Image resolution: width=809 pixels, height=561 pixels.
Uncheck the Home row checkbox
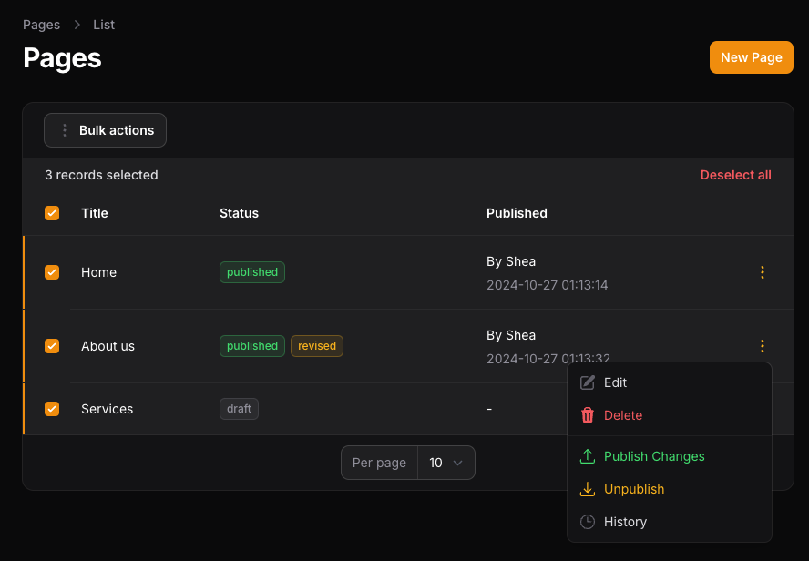coord(52,272)
